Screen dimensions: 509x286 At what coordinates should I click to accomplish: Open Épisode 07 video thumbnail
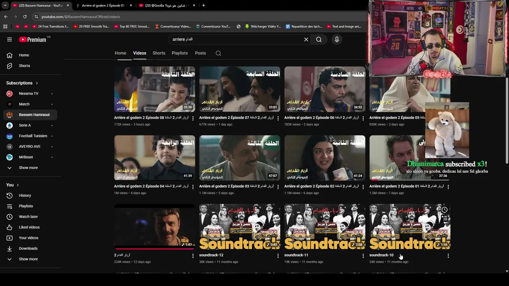pos(240,89)
